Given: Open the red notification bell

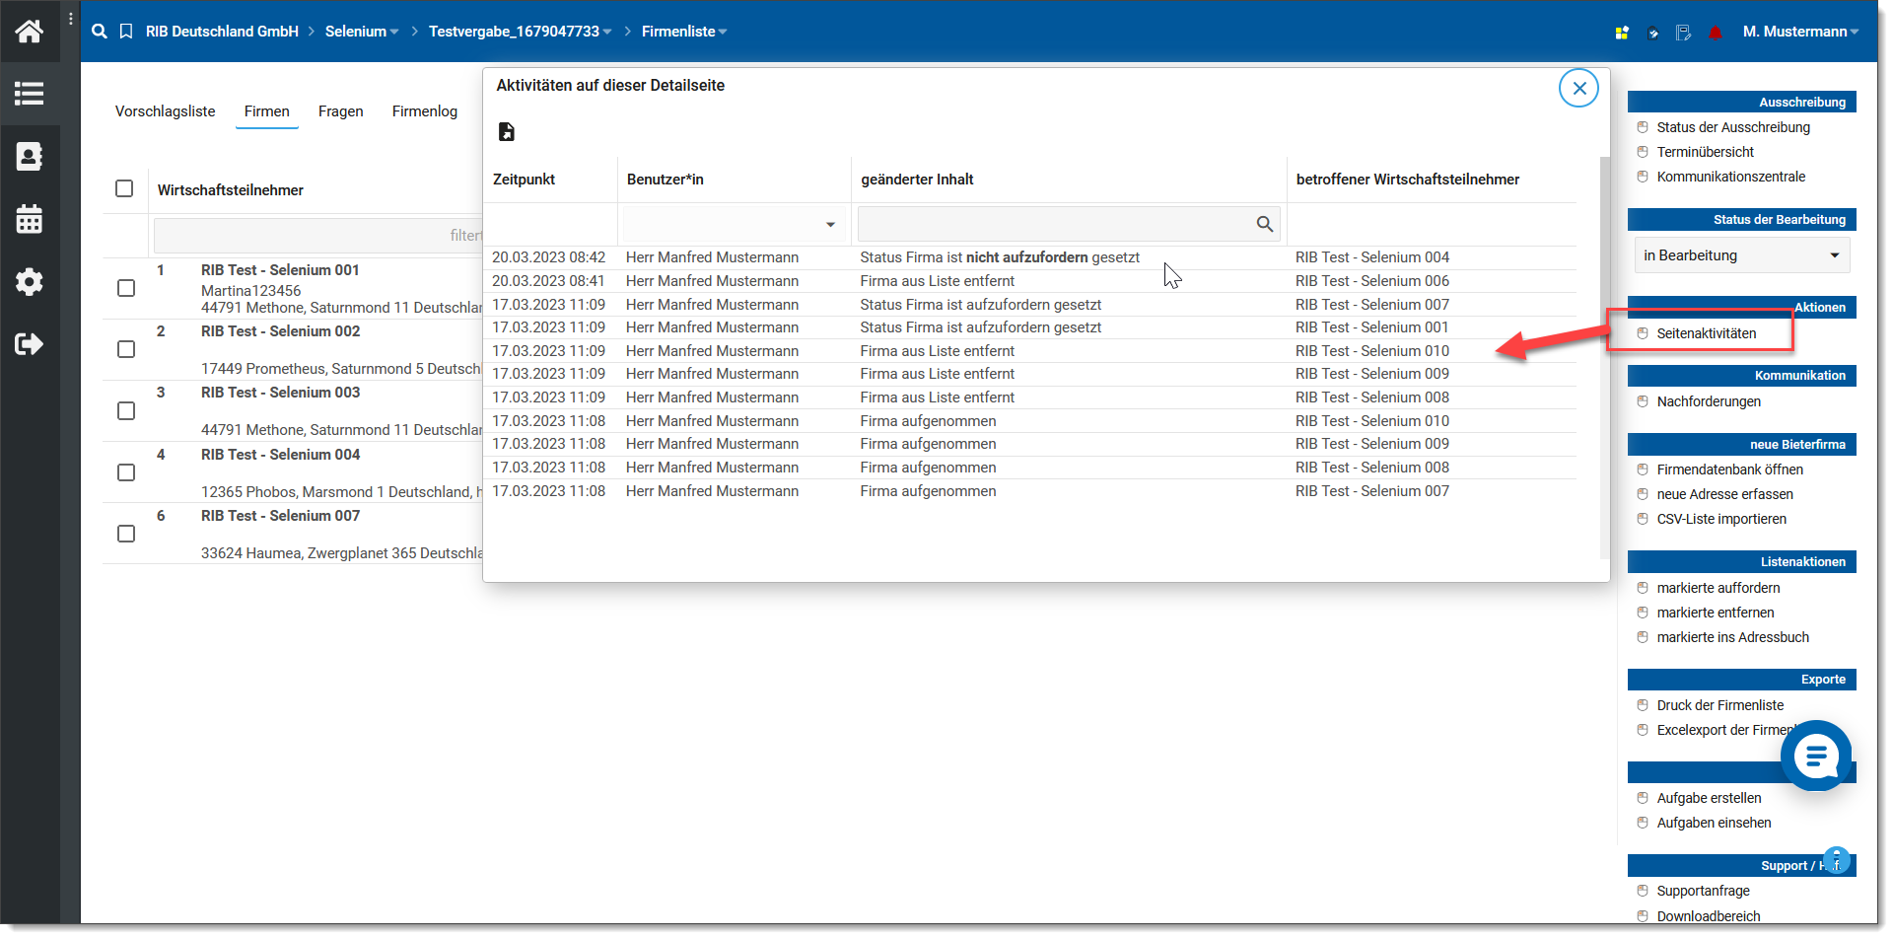Looking at the screenshot, I should (x=1716, y=33).
